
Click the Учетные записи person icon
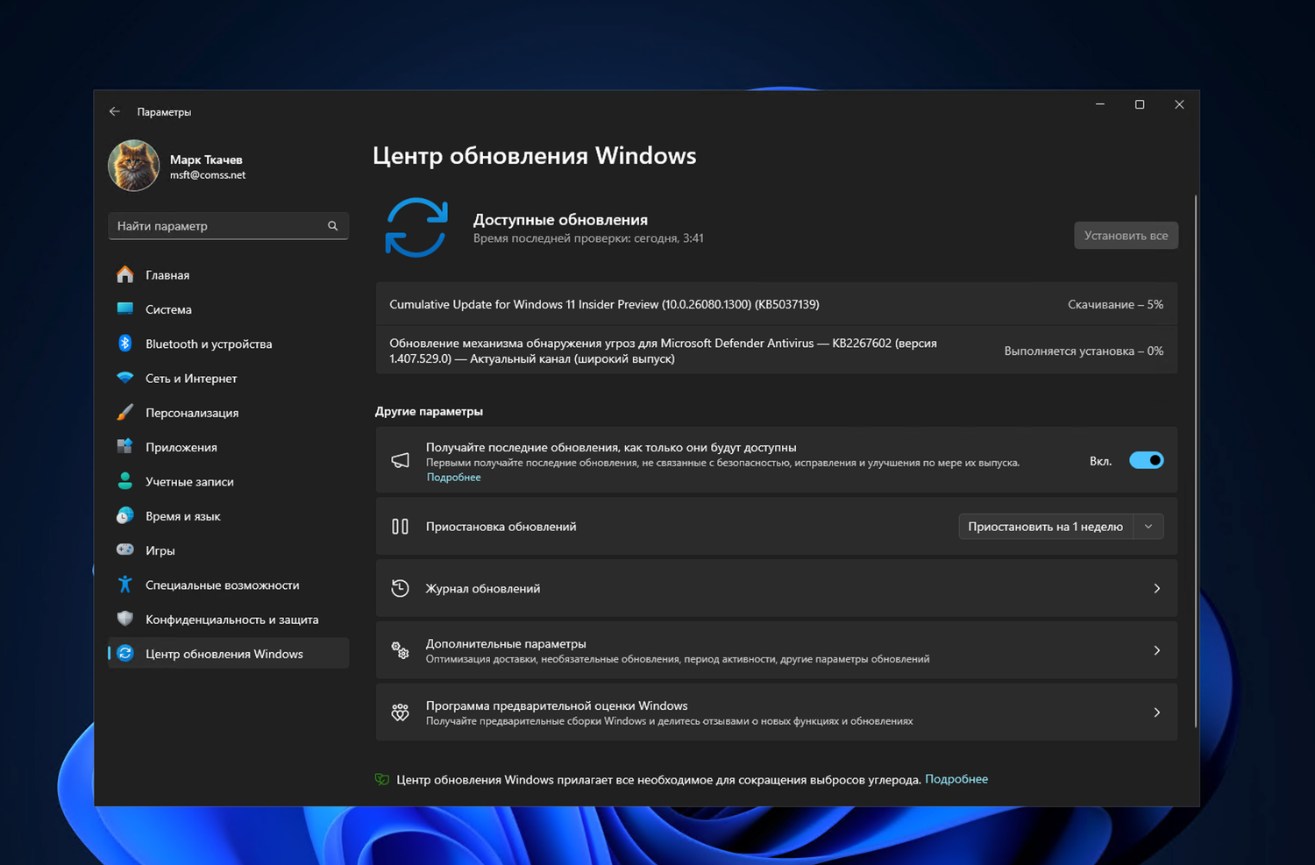click(x=125, y=481)
